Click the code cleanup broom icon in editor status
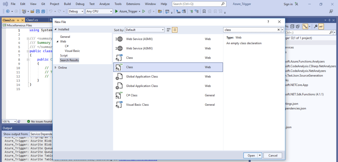Viewport: 338px width, 162px height. pyautogui.click(x=19, y=121)
